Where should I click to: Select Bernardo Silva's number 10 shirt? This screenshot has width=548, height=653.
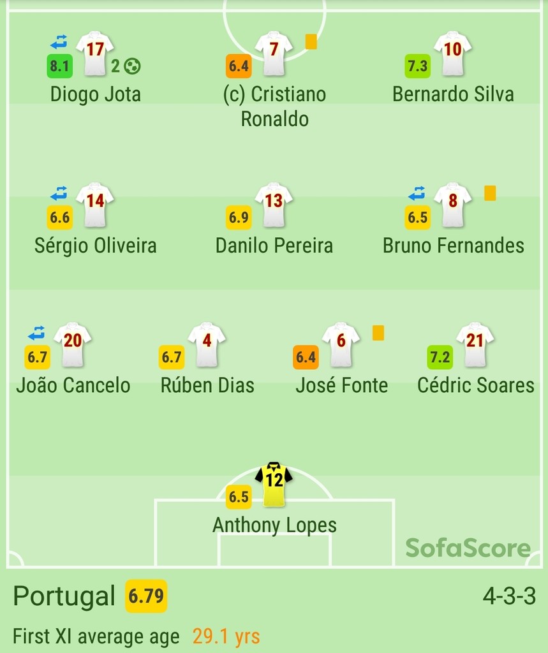pos(452,53)
